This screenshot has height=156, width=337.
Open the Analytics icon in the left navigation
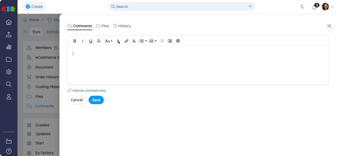pyautogui.click(x=9, y=47)
